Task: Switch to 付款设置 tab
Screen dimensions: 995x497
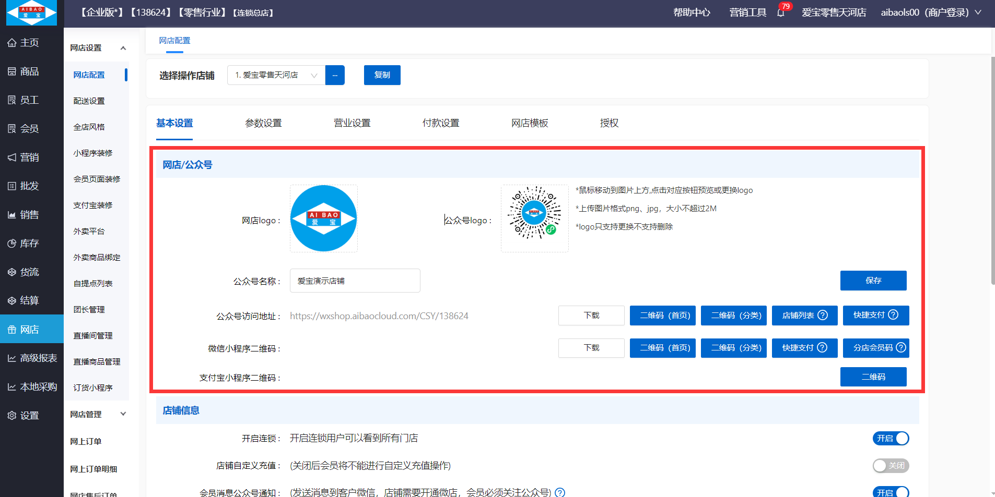Action: [441, 123]
